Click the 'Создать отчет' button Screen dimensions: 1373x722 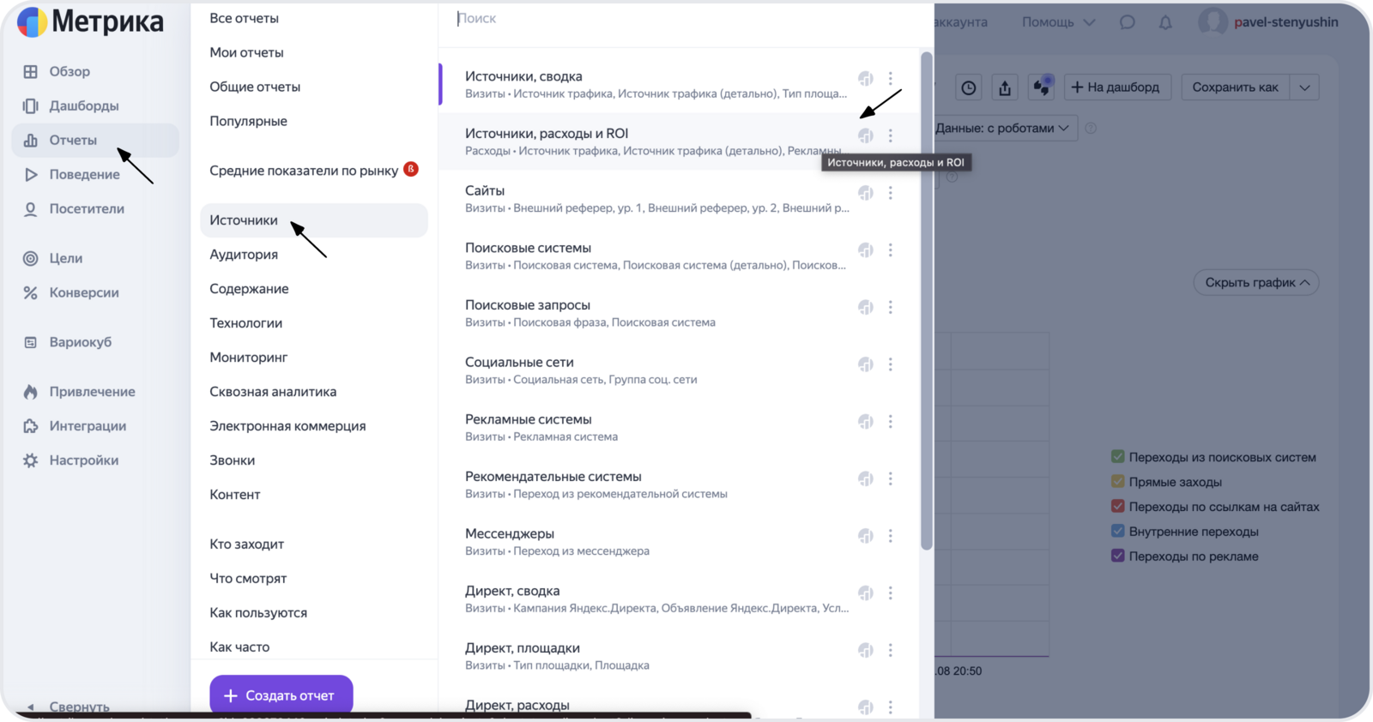click(x=281, y=695)
